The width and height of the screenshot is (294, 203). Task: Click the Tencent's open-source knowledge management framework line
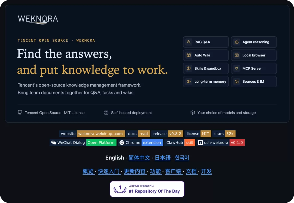(79, 85)
